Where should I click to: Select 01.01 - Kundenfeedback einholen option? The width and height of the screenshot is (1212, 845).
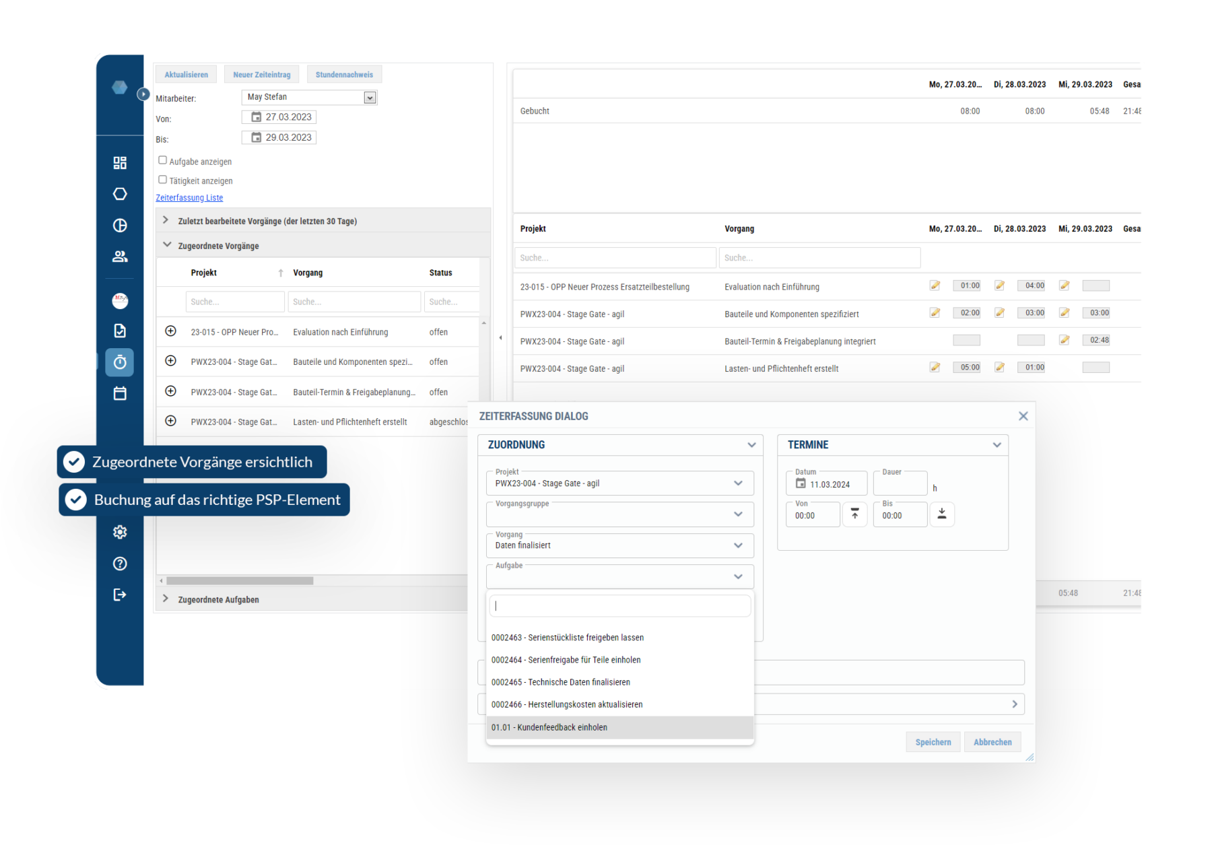549,727
